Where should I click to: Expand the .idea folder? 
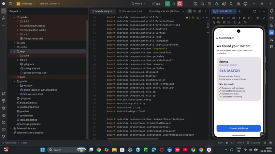point(14,43)
